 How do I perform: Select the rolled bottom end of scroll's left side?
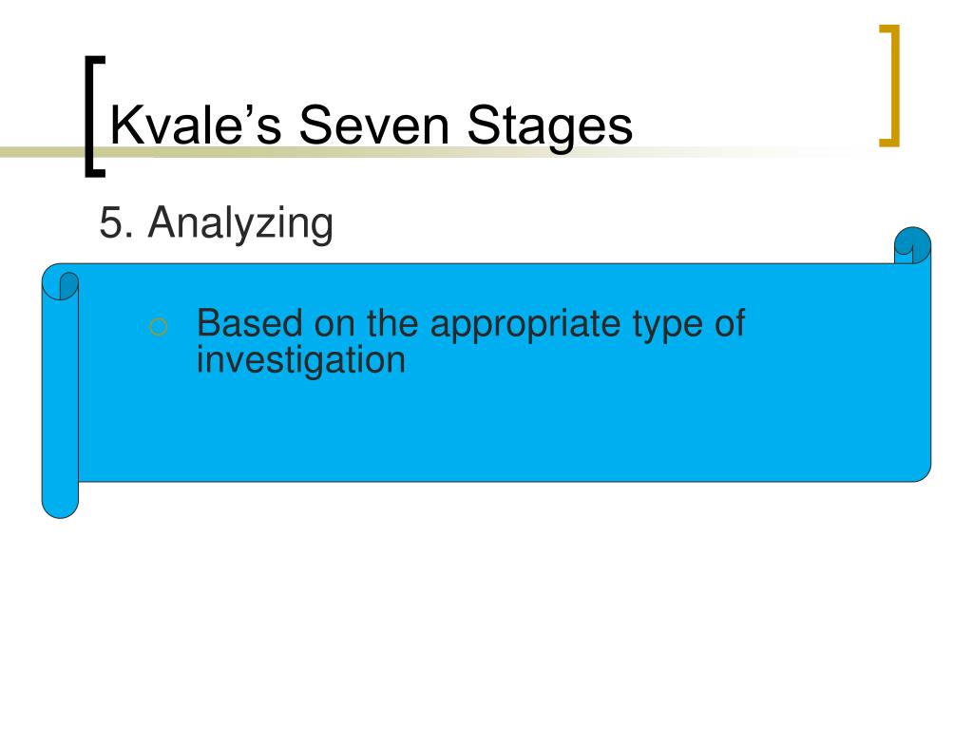(x=60, y=500)
